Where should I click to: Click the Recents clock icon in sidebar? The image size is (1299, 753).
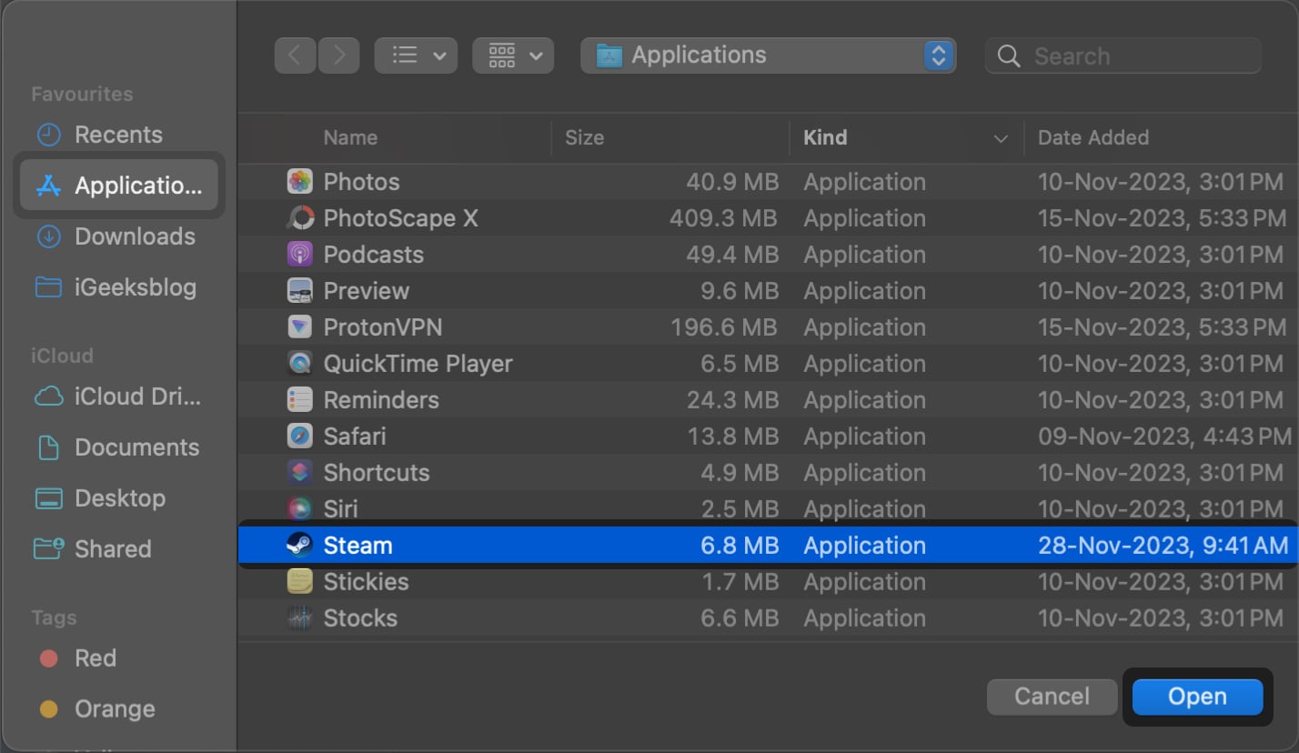(x=48, y=135)
